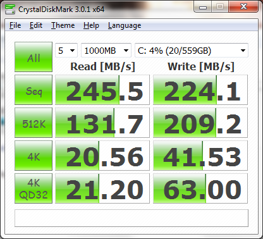Open the File menu

(x=15, y=25)
